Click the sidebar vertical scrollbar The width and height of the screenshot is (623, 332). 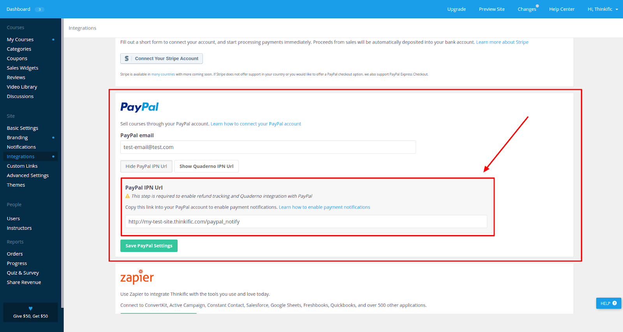coord(62,163)
